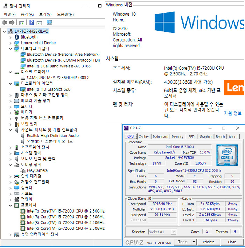Click the scan for hardware changes monitor icon

click(49, 22)
